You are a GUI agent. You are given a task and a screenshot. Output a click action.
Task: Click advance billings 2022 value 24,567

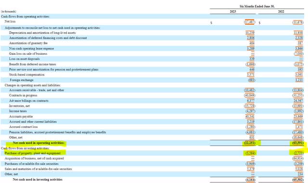coord(298,101)
